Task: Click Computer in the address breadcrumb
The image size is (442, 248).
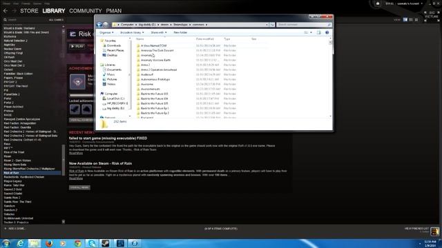Action: coord(127,25)
